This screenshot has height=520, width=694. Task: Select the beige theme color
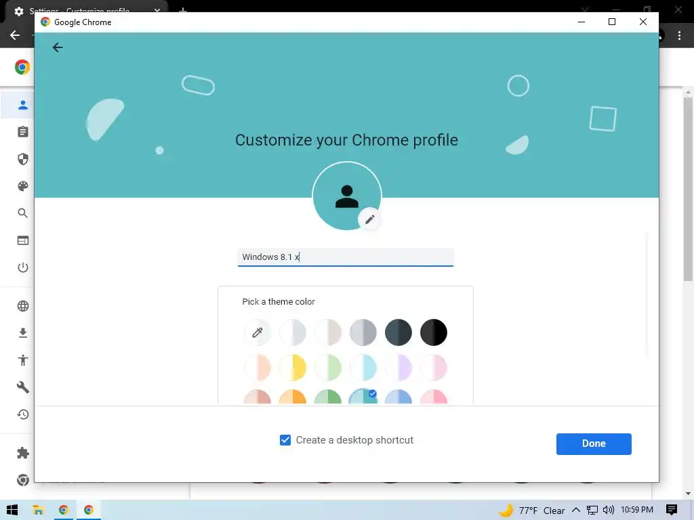click(328, 332)
